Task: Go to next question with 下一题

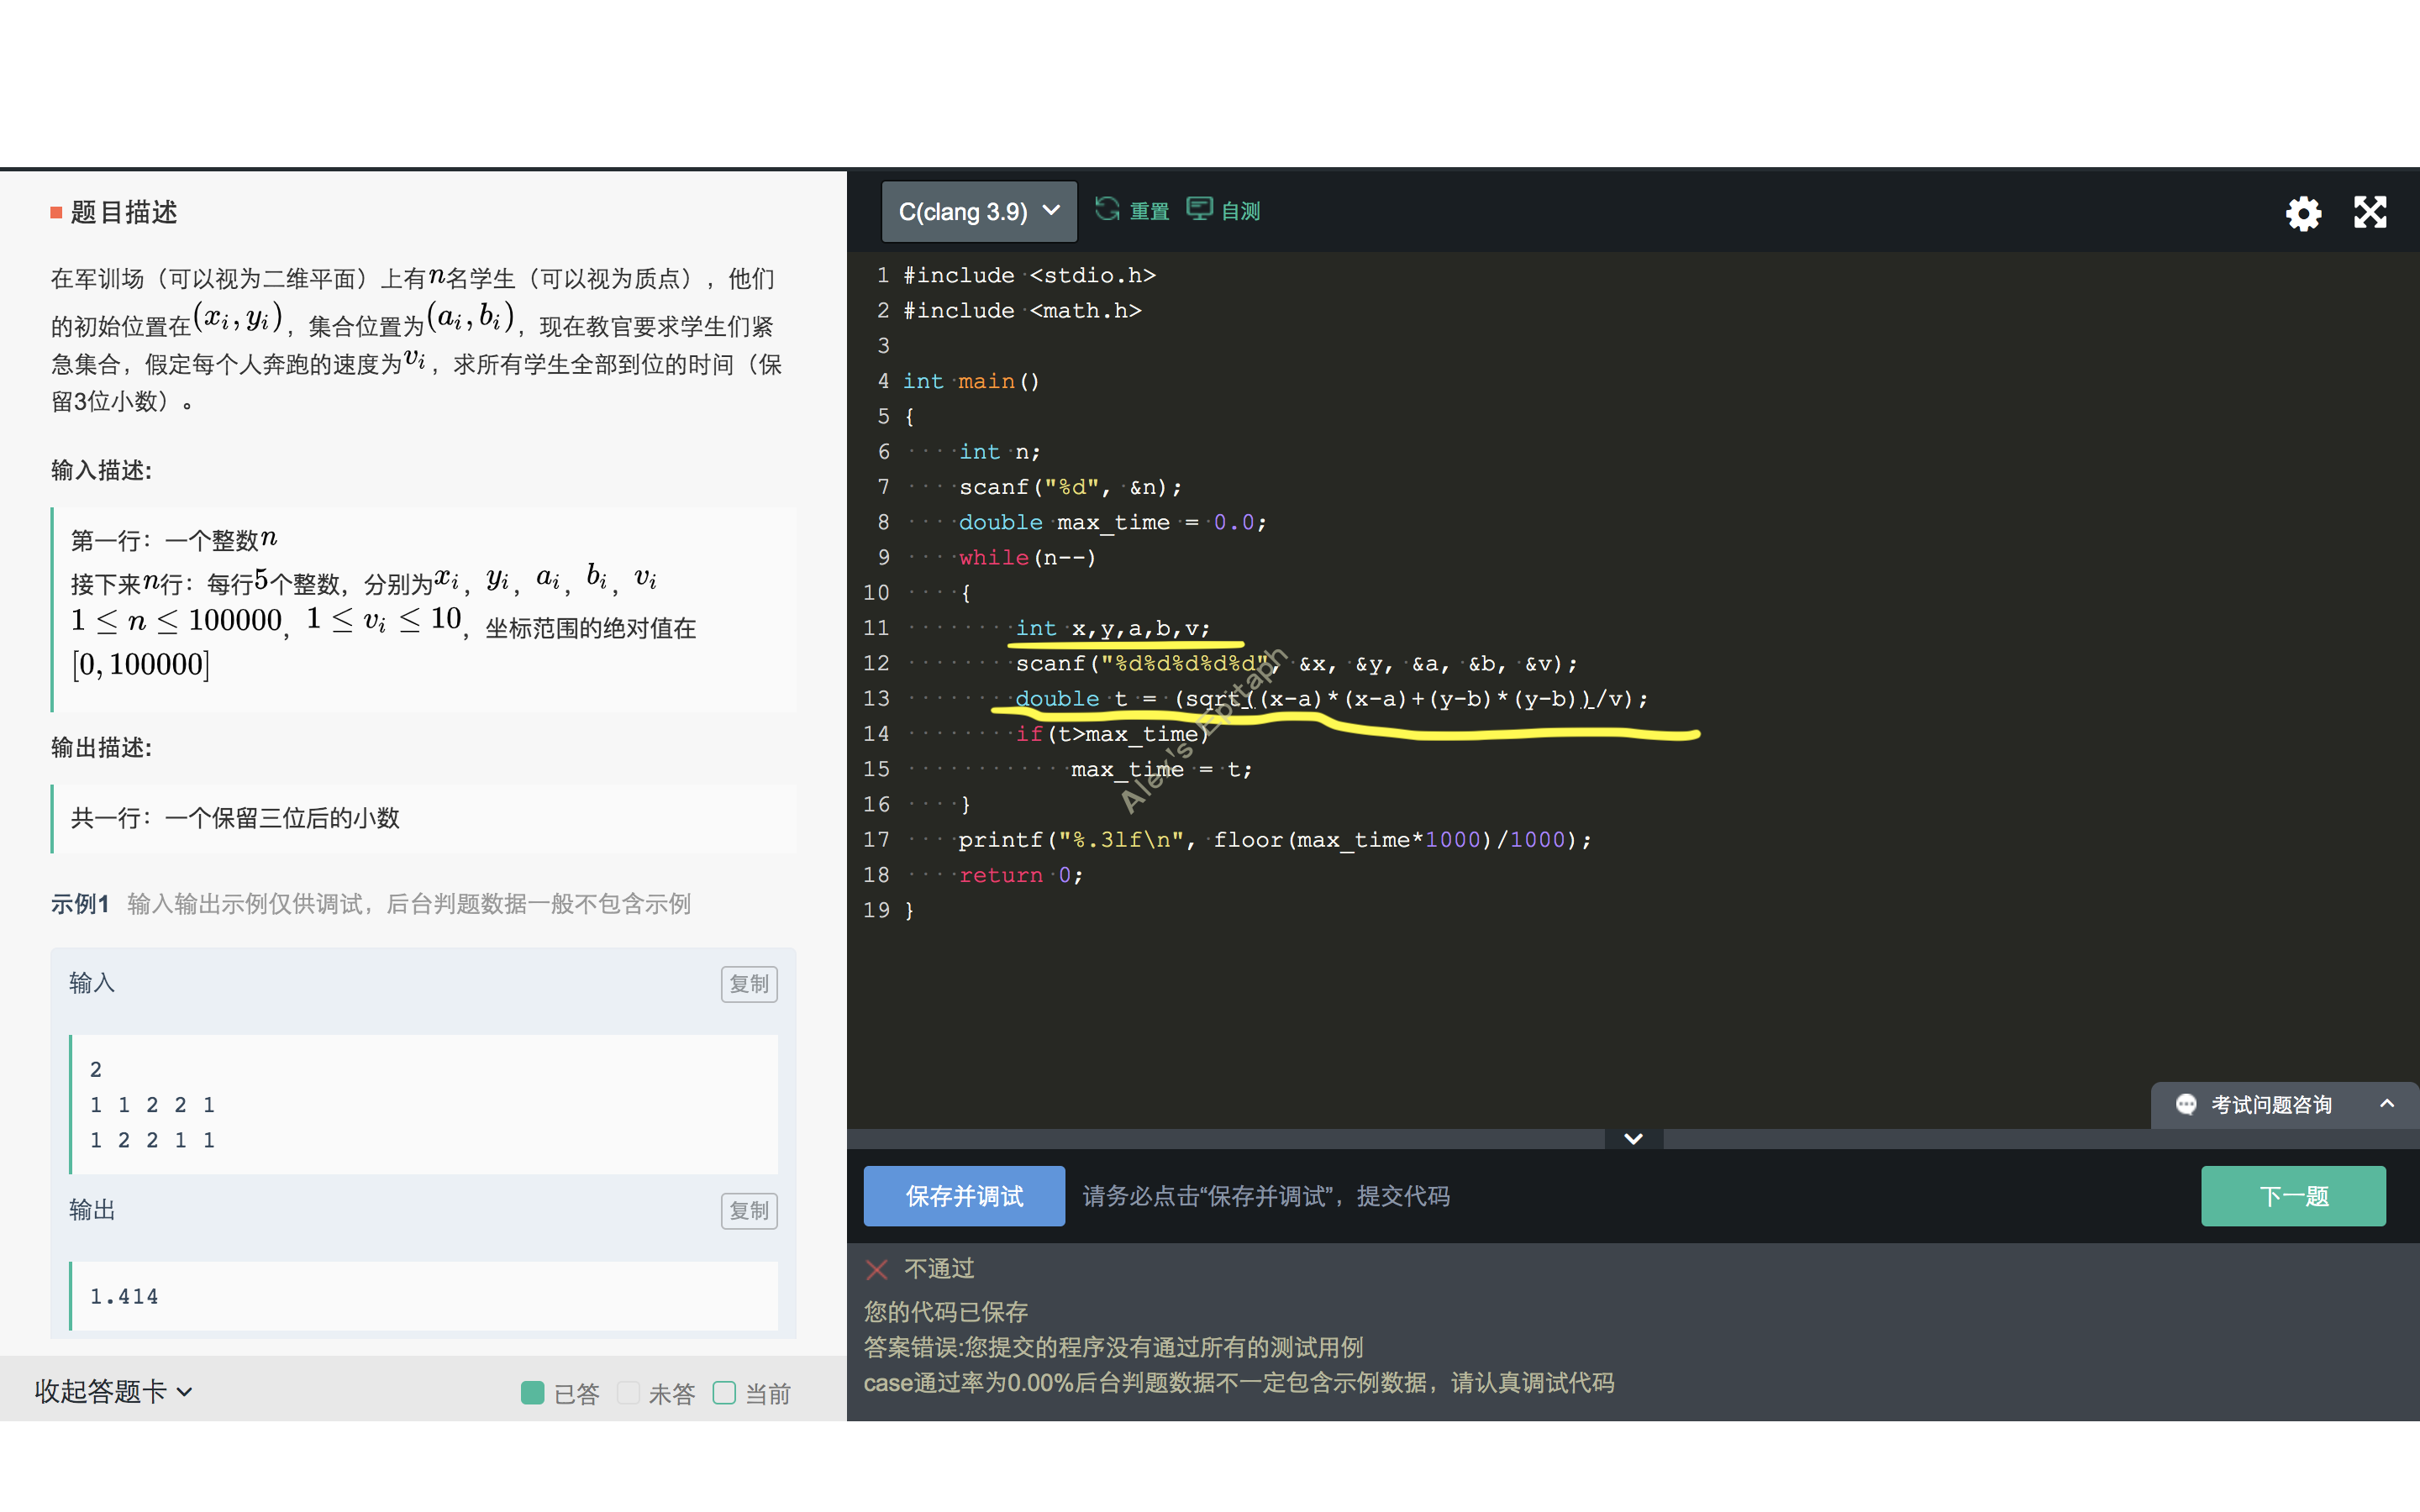Action: click(x=2292, y=1196)
